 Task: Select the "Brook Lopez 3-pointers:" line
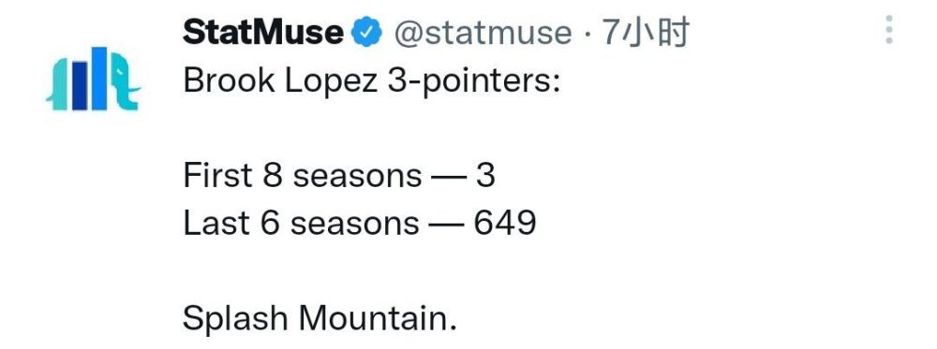(x=371, y=80)
